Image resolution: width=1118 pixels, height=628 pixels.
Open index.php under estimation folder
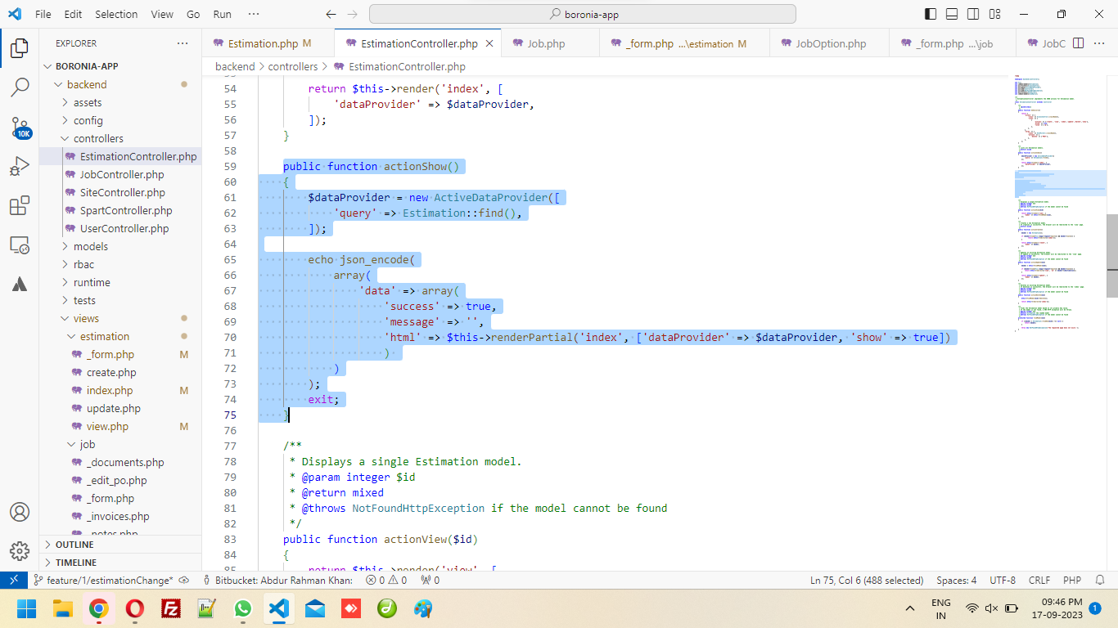pos(121,390)
